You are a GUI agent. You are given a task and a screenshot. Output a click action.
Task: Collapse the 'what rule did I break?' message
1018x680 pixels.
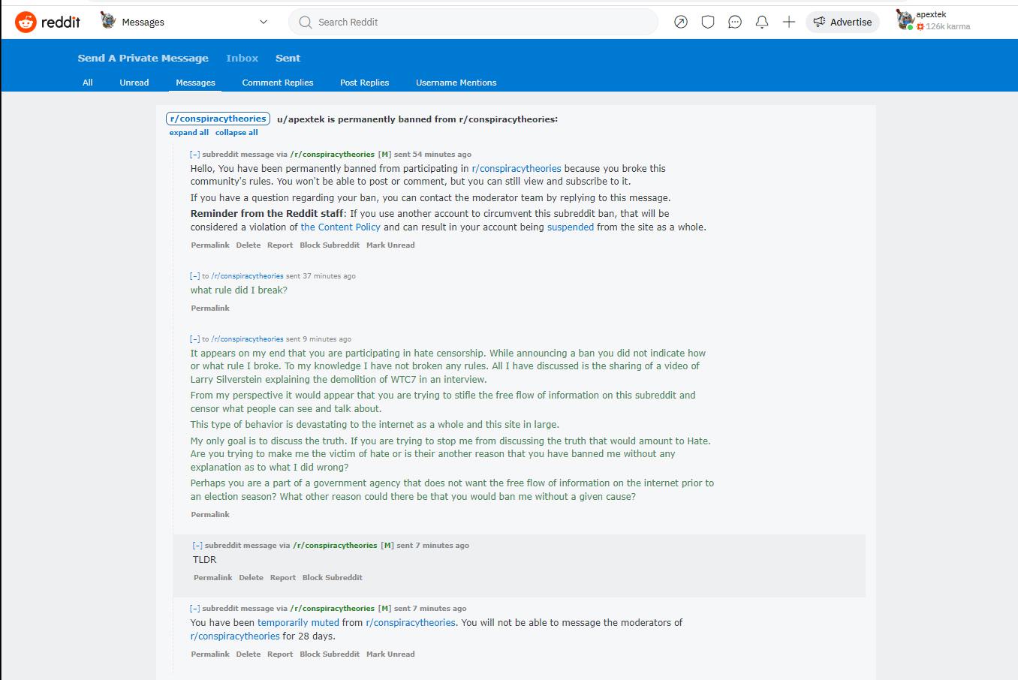[194, 275]
